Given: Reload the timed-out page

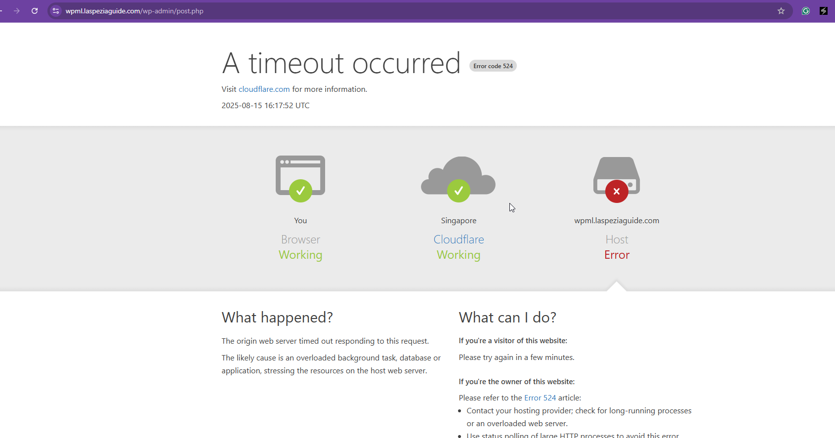Looking at the screenshot, I should click(x=35, y=11).
